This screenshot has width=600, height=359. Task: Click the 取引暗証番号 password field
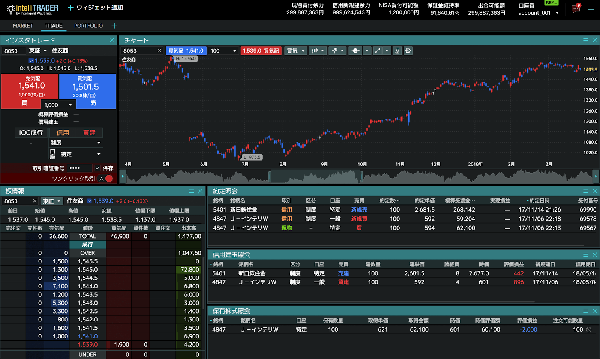click(79, 168)
